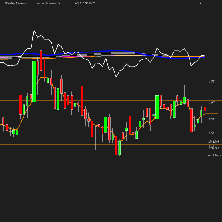Click the 'BSE 505827' stock code
Screen dimensions: 222x222
tap(85, 4)
